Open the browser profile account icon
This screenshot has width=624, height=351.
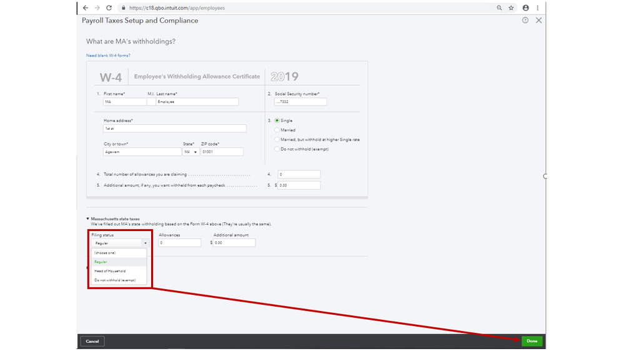[x=526, y=8]
